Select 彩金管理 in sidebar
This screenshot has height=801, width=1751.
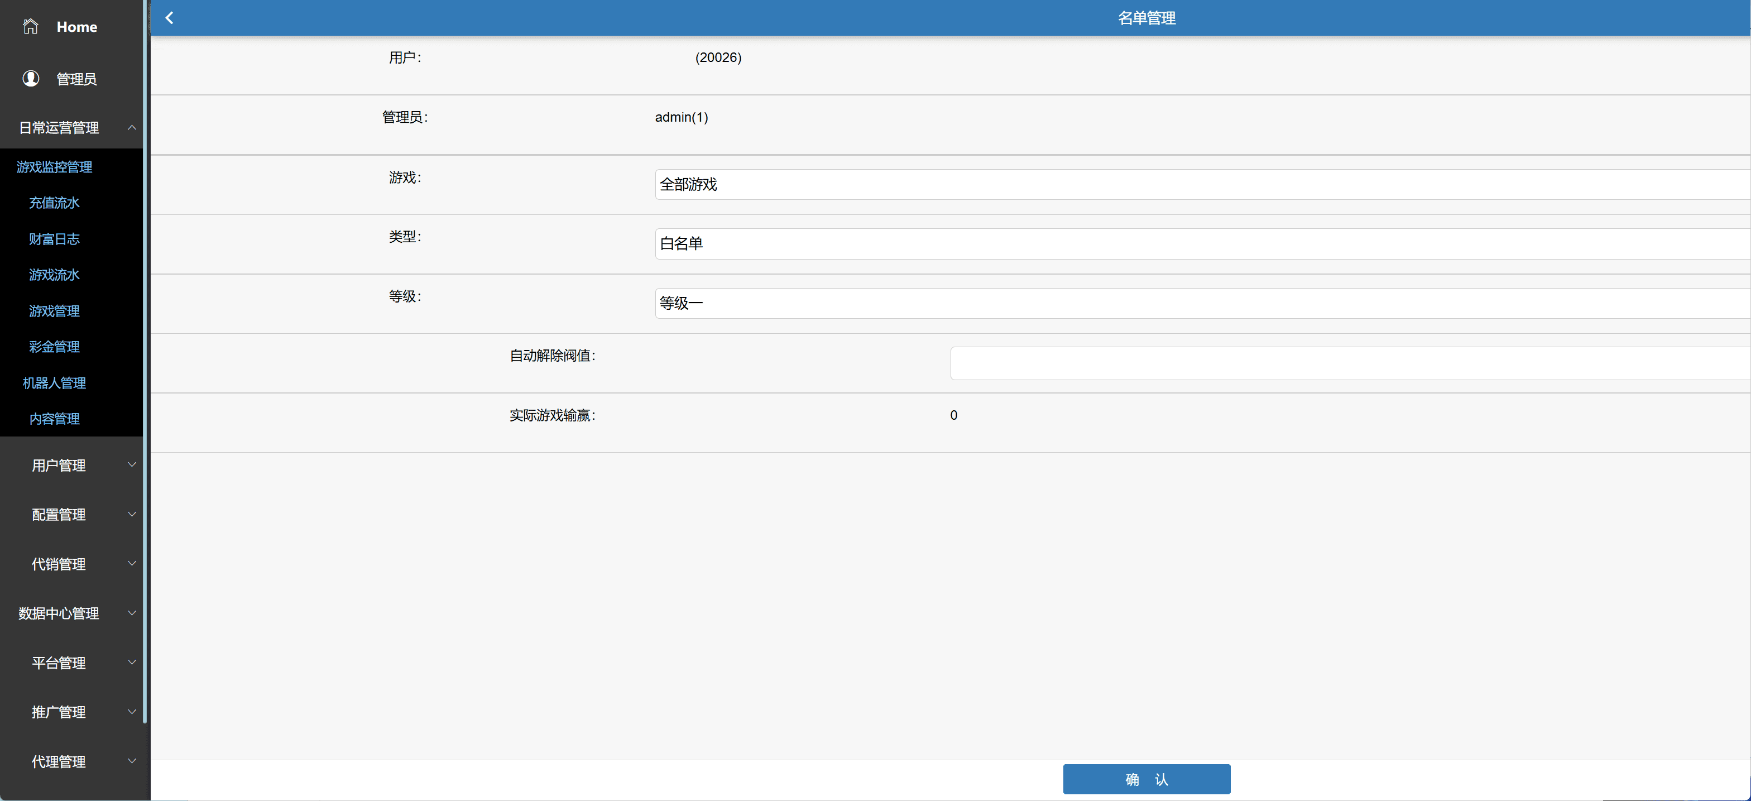click(54, 347)
